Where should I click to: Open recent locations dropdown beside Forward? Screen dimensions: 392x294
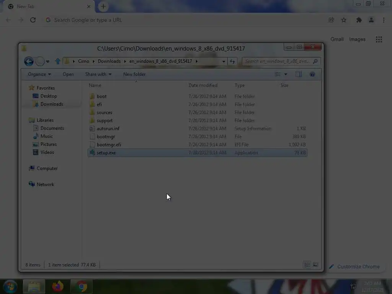(x=47, y=62)
